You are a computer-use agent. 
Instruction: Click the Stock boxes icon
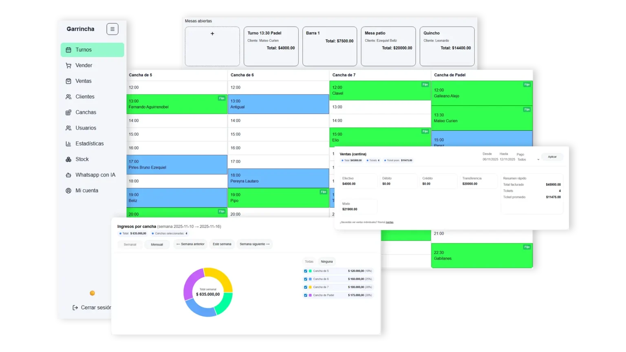[x=68, y=159]
